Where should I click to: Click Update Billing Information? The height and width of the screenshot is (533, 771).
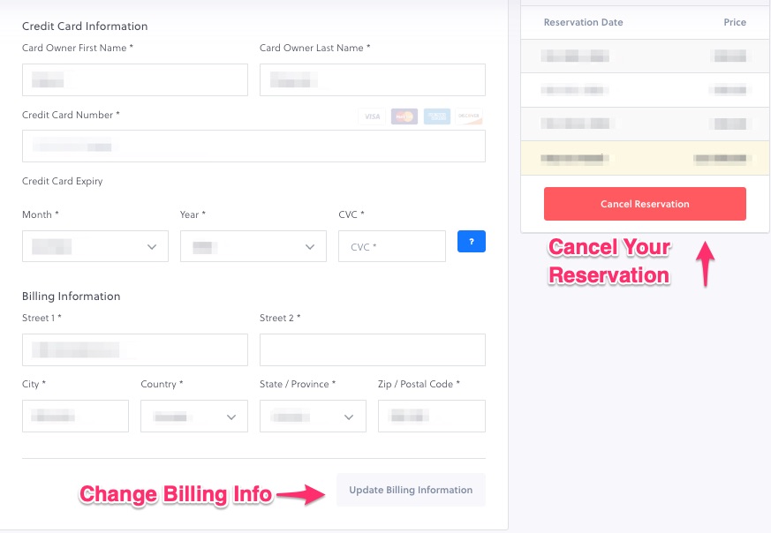point(411,489)
